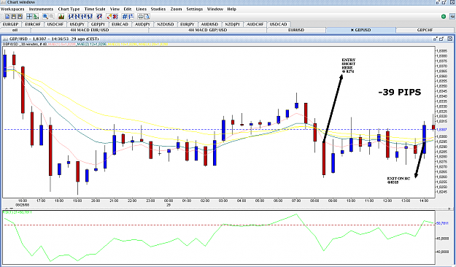Image resolution: width=456 pixels, height=267 pixels.
Task: Switch to the NZDUSD tab
Action: (x=165, y=24)
